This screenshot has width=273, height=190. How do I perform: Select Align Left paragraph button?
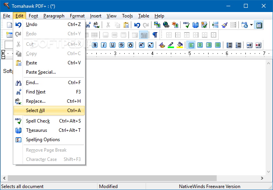191,45
